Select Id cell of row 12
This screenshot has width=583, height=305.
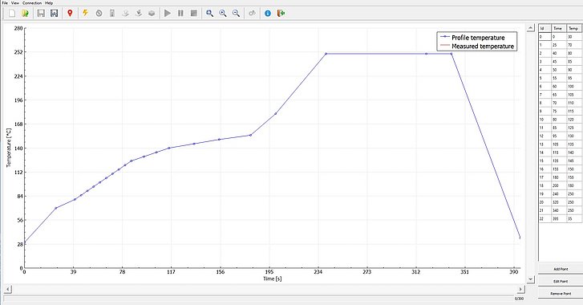pyautogui.click(x=545, y=136)
